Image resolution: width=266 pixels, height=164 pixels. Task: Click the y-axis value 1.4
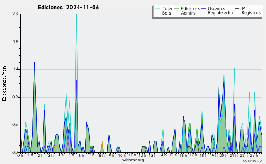click(16, 69)
